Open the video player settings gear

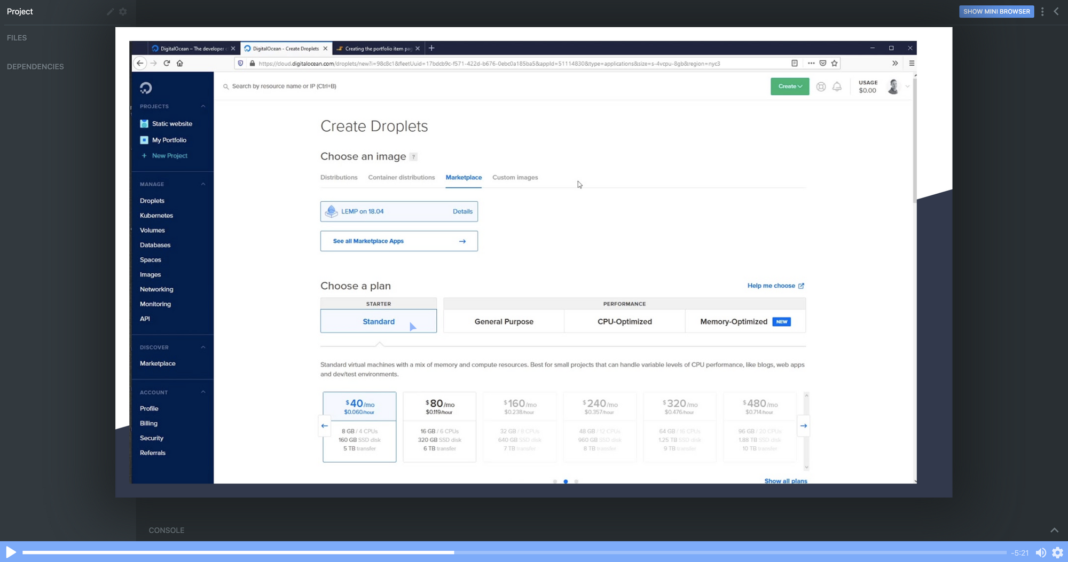1057,553
